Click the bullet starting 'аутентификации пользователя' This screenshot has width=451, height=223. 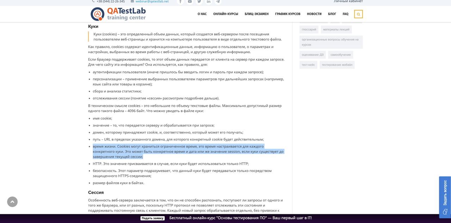(x=178, y=72)
